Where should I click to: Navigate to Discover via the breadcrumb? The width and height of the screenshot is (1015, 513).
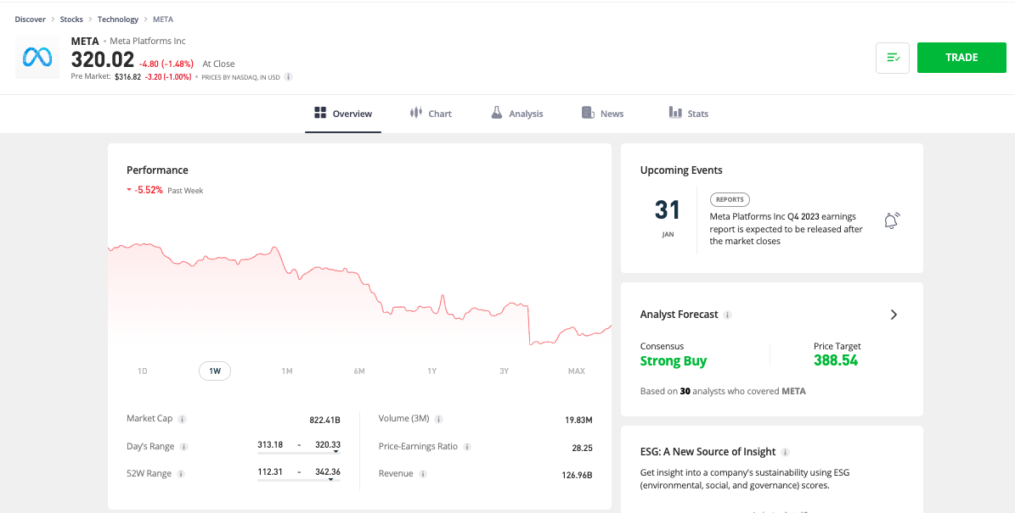pos(30,19)
